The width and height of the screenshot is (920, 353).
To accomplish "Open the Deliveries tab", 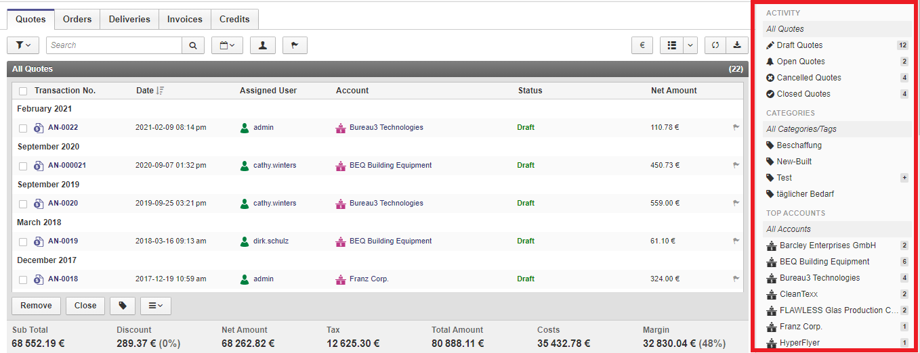I will pos(129,19).
